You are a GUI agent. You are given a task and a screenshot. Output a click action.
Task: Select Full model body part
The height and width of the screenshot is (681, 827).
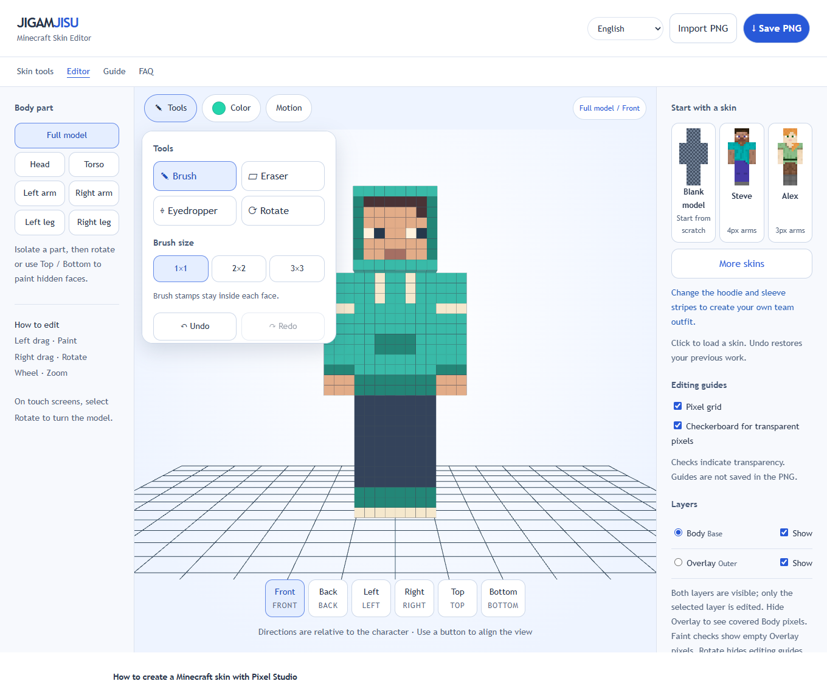[67, 136]
